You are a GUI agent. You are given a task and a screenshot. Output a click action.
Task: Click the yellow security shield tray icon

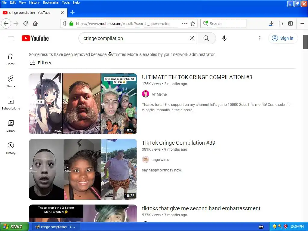pos(275,227)
